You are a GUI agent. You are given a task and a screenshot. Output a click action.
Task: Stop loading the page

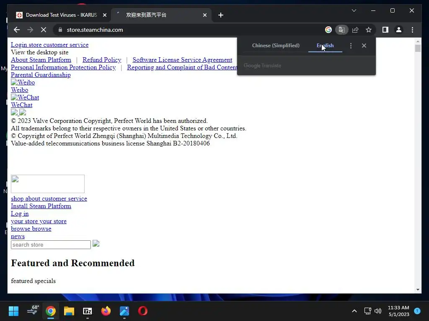(x=44, y=30)
